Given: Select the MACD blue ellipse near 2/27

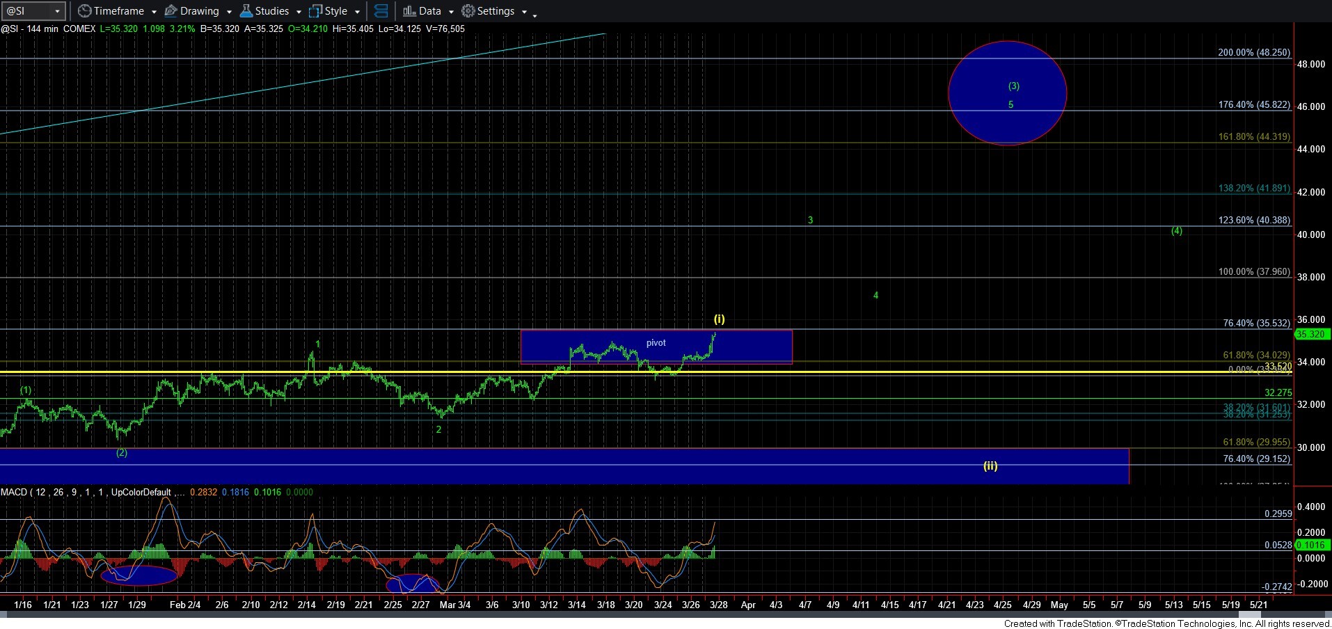Looking at the screenshot, I should coord(413,584).
